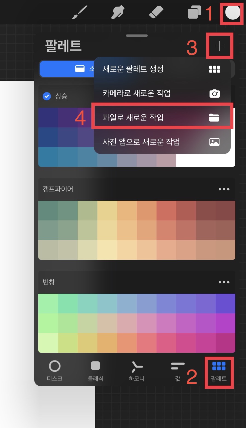Click the 팔레트 panel title
Image resolution: width=246 pixels, height=428 pixels.
pyautogui.click(x=63, y=46)
